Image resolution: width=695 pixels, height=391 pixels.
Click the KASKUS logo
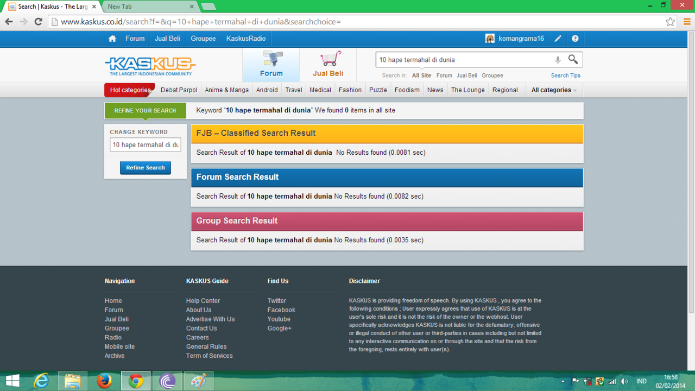[150, 66]
